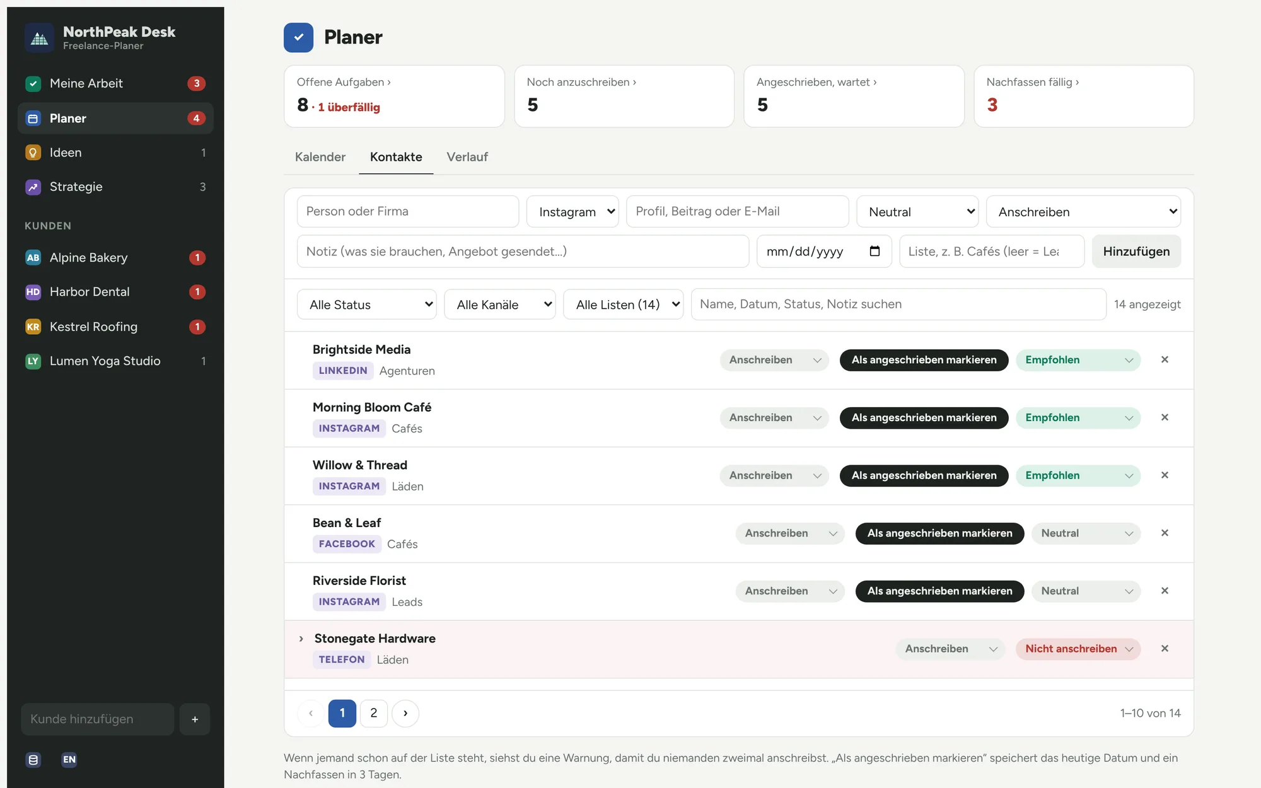Open the Offene Aufgaben card

pos(394,96)
